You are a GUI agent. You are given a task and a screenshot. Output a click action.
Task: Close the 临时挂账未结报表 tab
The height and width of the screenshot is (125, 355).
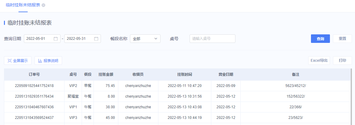tap(43, 5)
